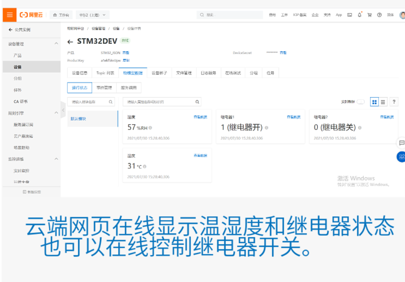The image size is (405, 282).
Task: Click the info icon beside 0 (继电器关)
Action: (360, 128)
